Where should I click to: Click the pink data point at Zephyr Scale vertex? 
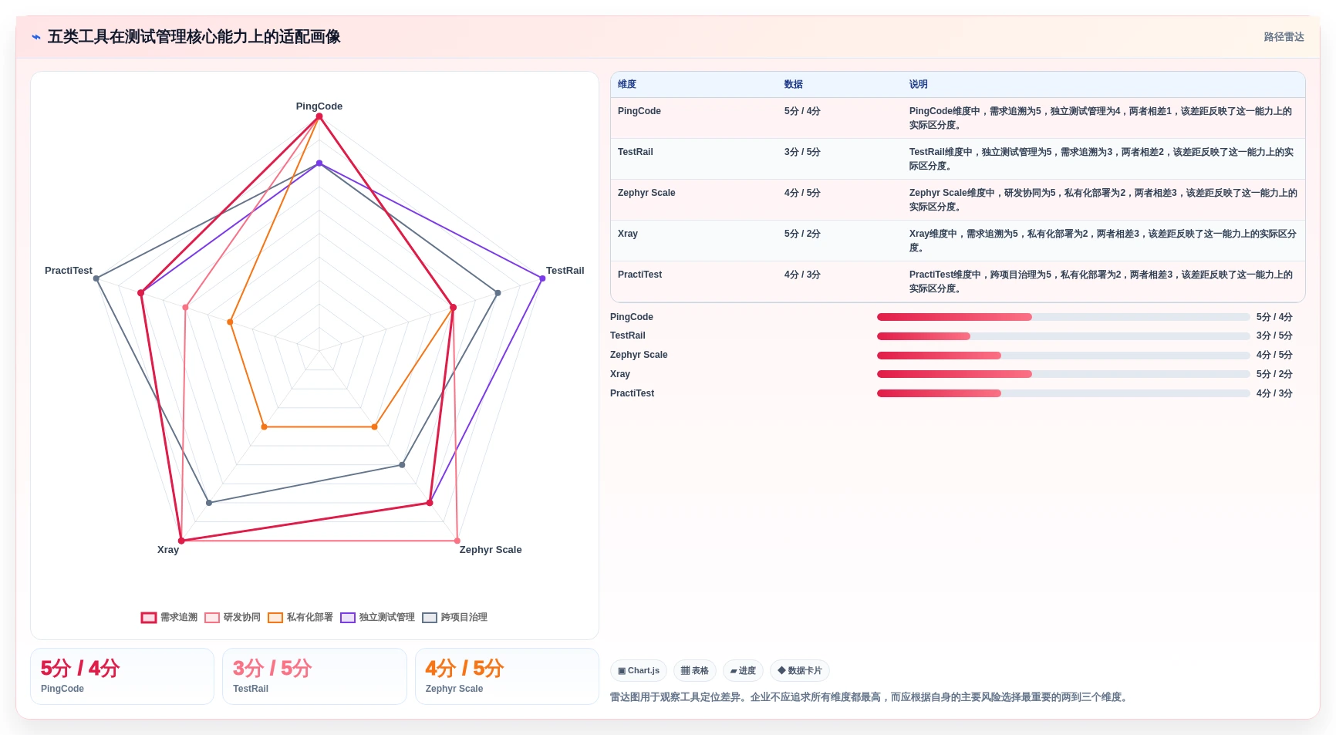click(x=457, y=541)
